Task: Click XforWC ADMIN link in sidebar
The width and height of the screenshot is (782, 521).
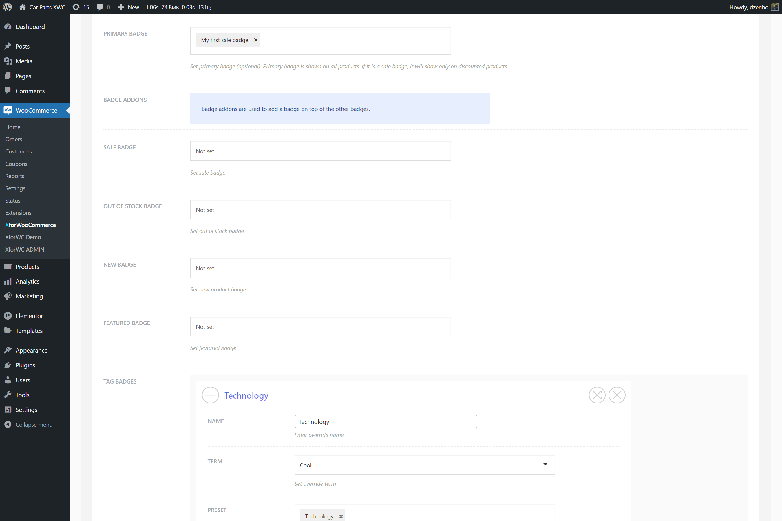Action: click(x=24, y=250)
